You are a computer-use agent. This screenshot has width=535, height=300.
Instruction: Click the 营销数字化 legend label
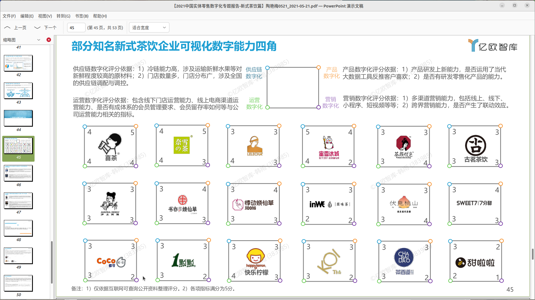(331, 102)
